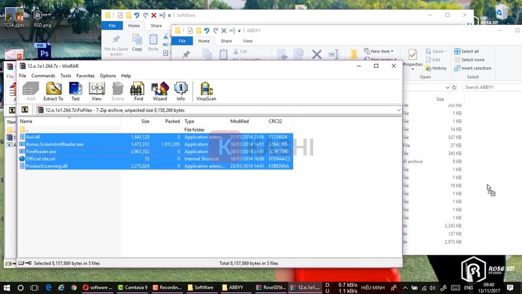
Task: Open the Tools menu in WinRAR
Action: click(x=66, y=76)
